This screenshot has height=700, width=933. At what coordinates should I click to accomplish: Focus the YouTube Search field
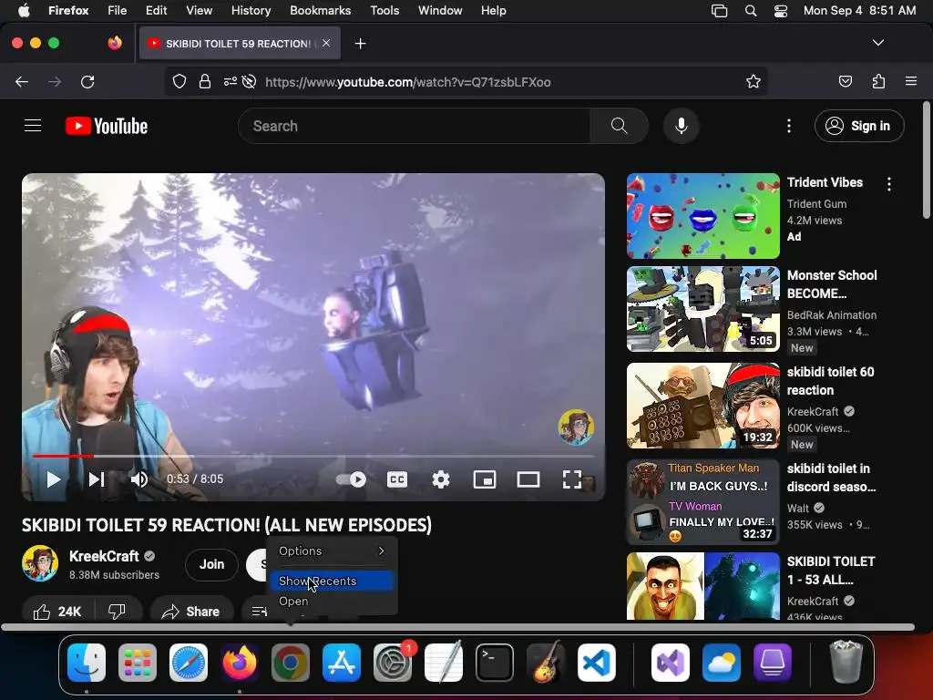click(415, 126)
